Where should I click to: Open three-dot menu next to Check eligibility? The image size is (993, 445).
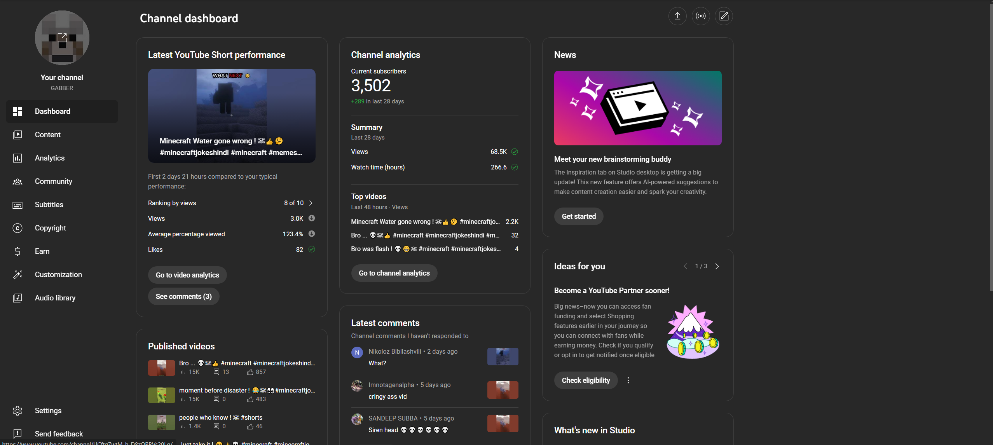tap(628, 380)
